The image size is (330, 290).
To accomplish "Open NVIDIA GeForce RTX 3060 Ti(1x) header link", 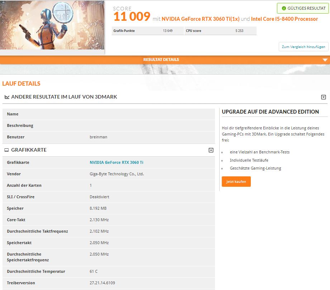I will [x=200, y=19].
